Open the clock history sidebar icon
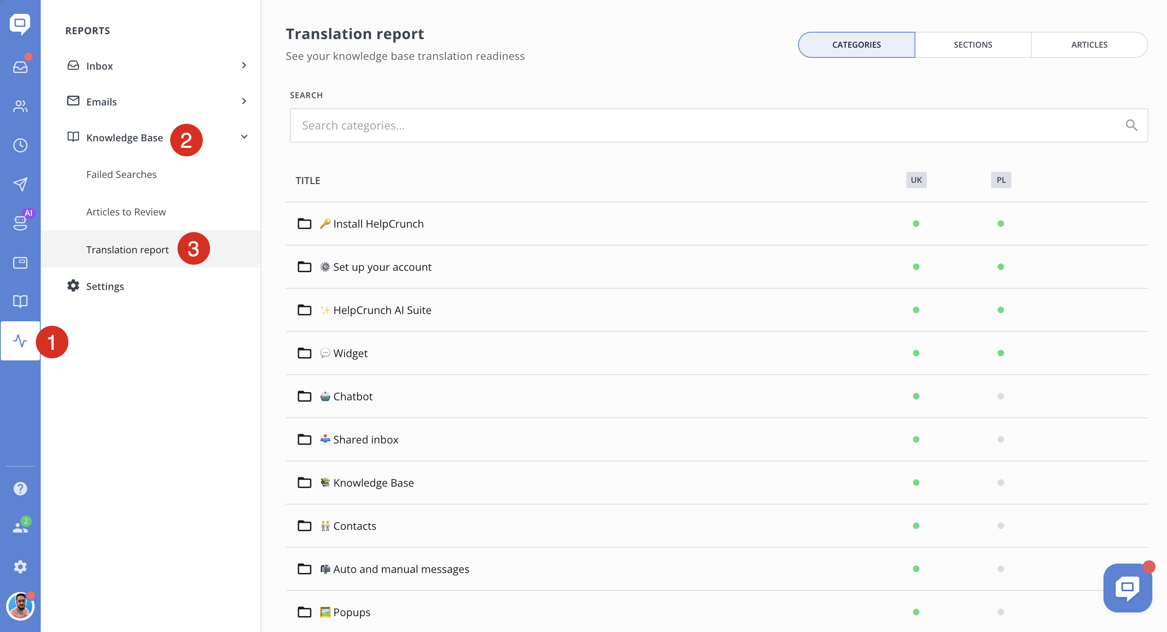Image resolution: width=1167 pixels, height=632 pixels. [20, 145]
